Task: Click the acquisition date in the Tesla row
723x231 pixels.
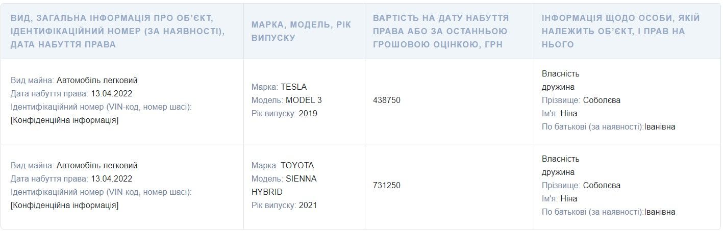Action: point(112,94)
